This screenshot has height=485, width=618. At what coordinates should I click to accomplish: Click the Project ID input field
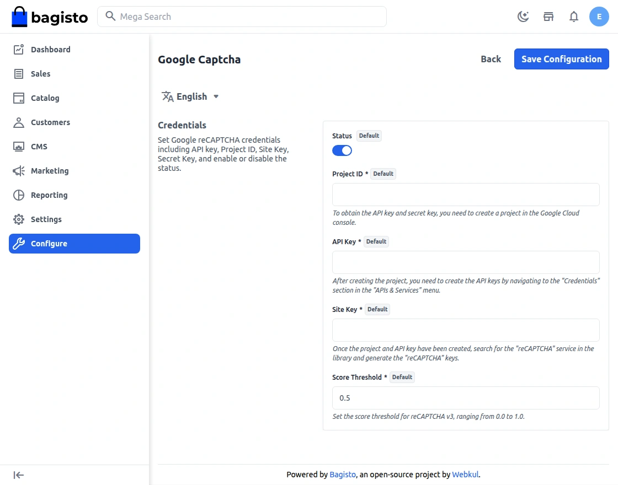point(466,195)
